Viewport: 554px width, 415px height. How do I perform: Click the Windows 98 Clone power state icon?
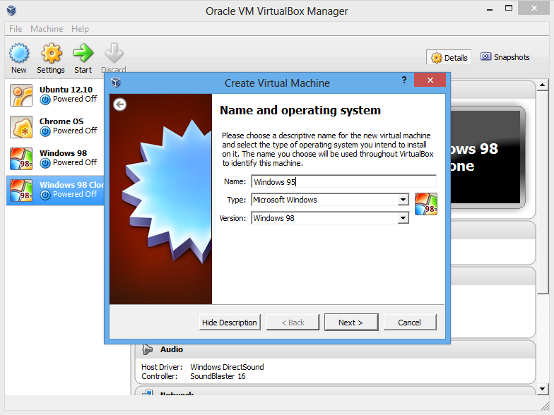(45, 195)
